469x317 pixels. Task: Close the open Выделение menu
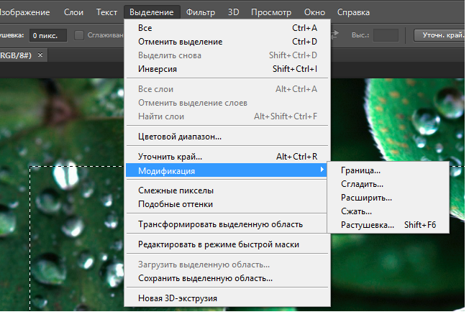pyautogui.click(x=152, y=12)
